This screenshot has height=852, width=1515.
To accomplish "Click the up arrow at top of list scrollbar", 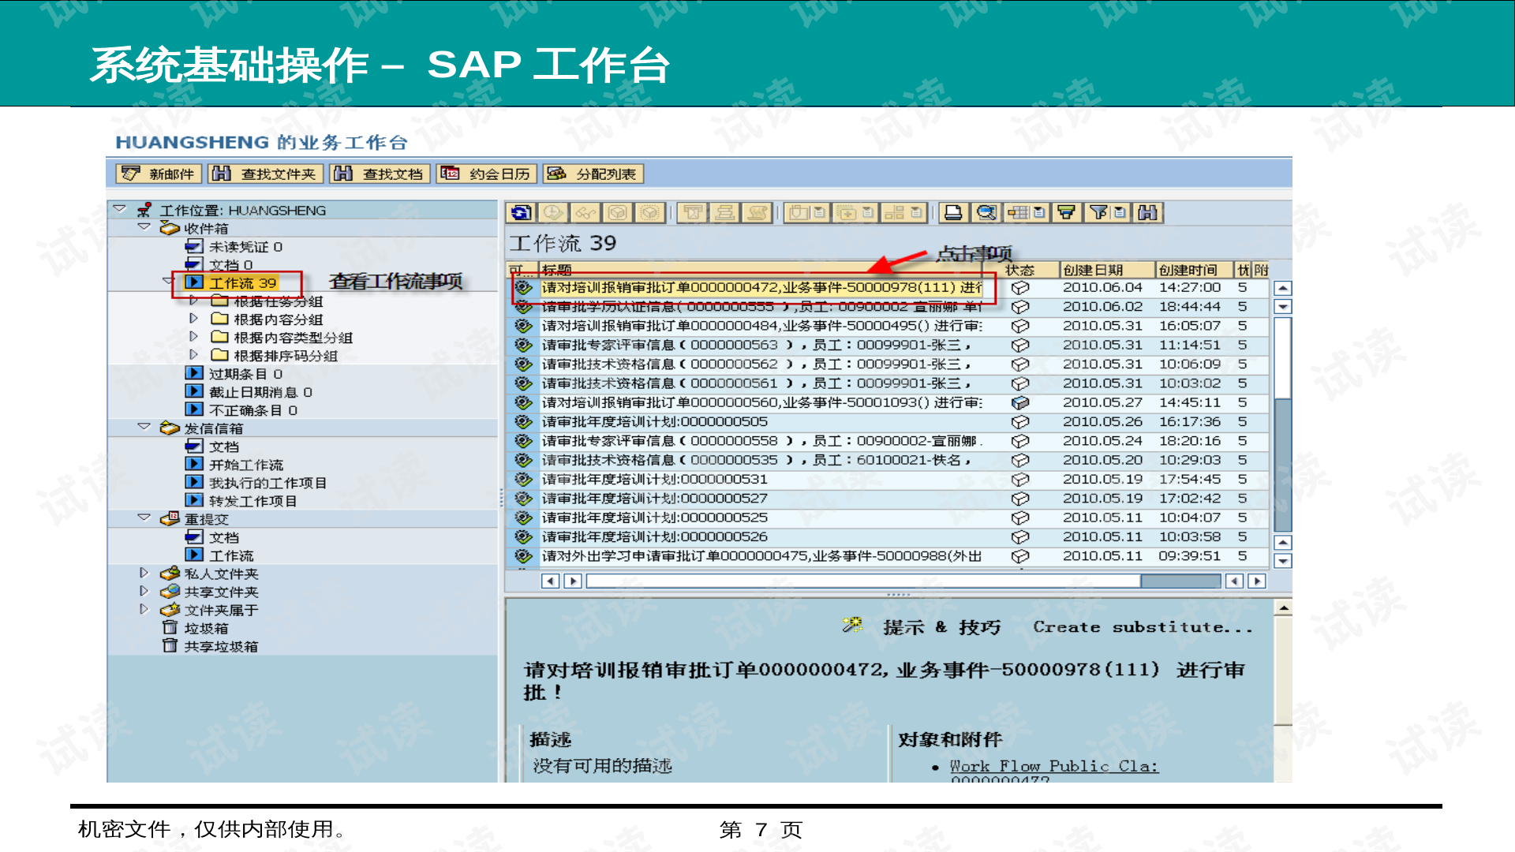I will coord(1283,288).
